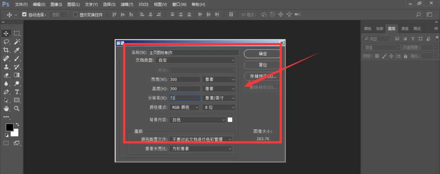This screenshot has width=440, height=174.
Task: Check the 显示变换控件 checkbox
Action: click(x=75, y=14)
